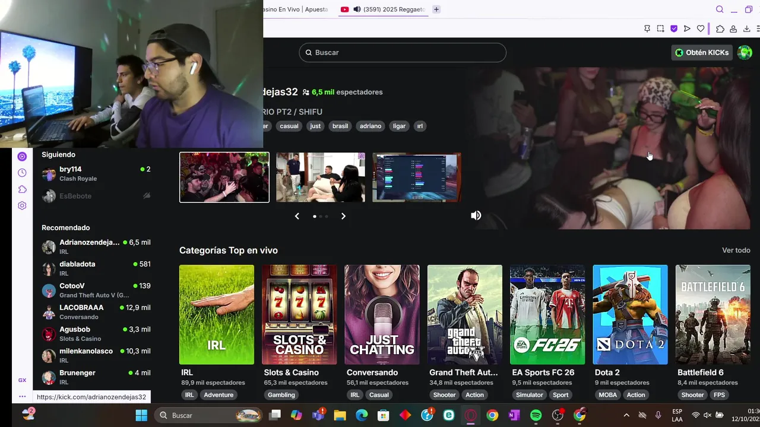The width and height of the screenshot is (760, 427).
Task: Go to previous featured stream arrow
Action: coord(297,216)
